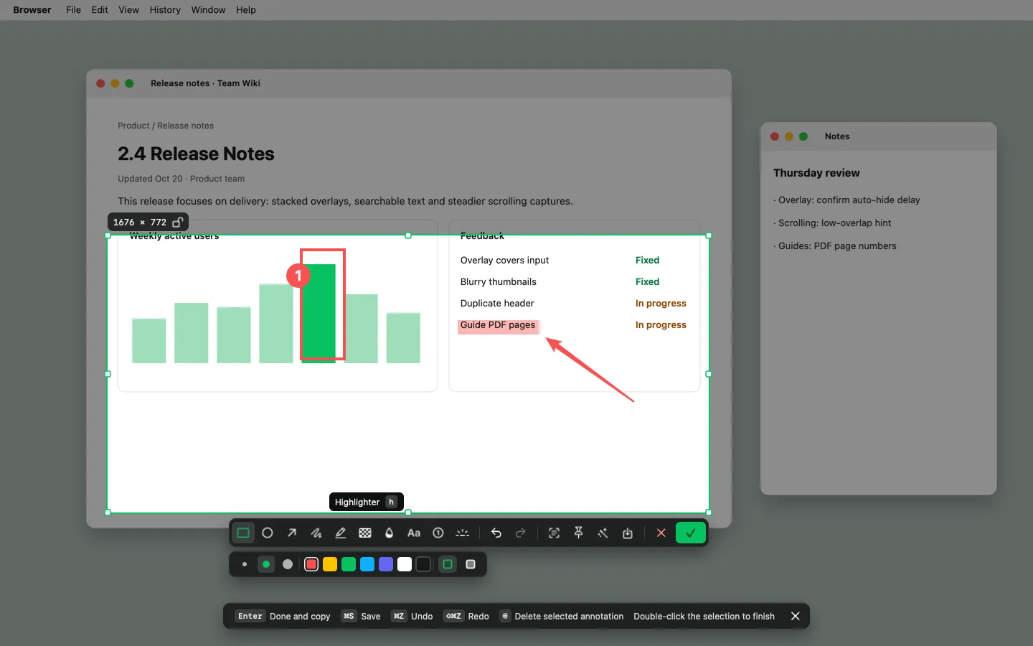
Task: Pin the screenshot to screen
Action: point(578,533)
